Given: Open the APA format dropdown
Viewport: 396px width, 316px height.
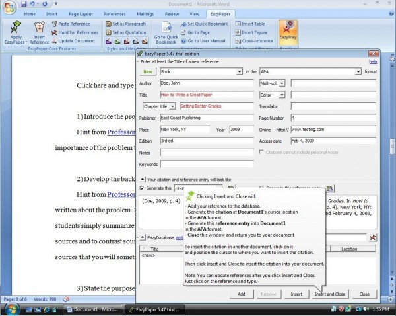Looking at the screenshot, I should point(358,72).
